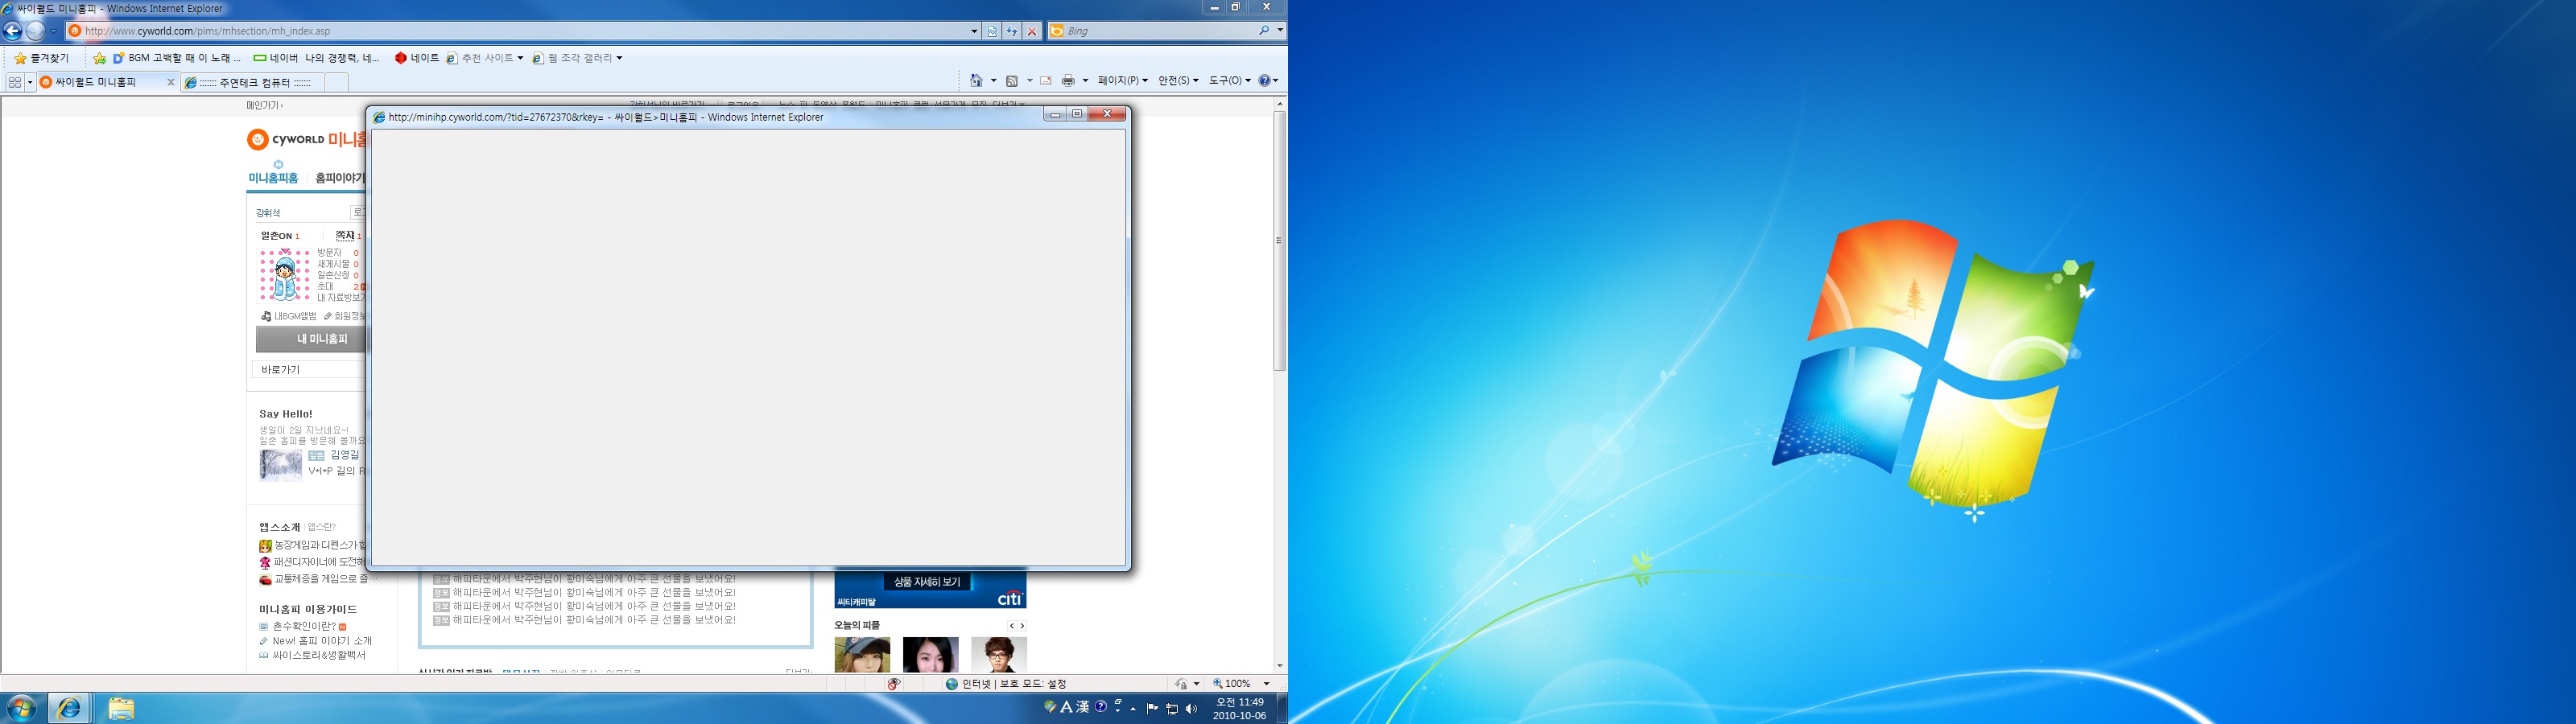Click the Internet Explorer taskbar icon

[69, 708]
